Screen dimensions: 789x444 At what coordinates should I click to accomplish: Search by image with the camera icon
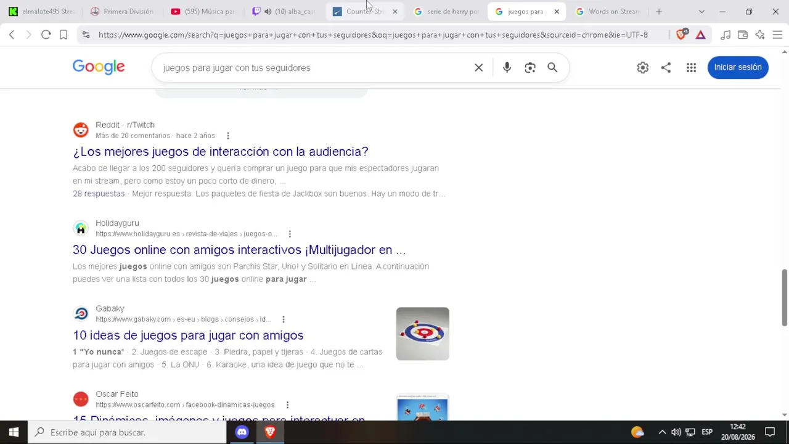click(x=530, y=68)
